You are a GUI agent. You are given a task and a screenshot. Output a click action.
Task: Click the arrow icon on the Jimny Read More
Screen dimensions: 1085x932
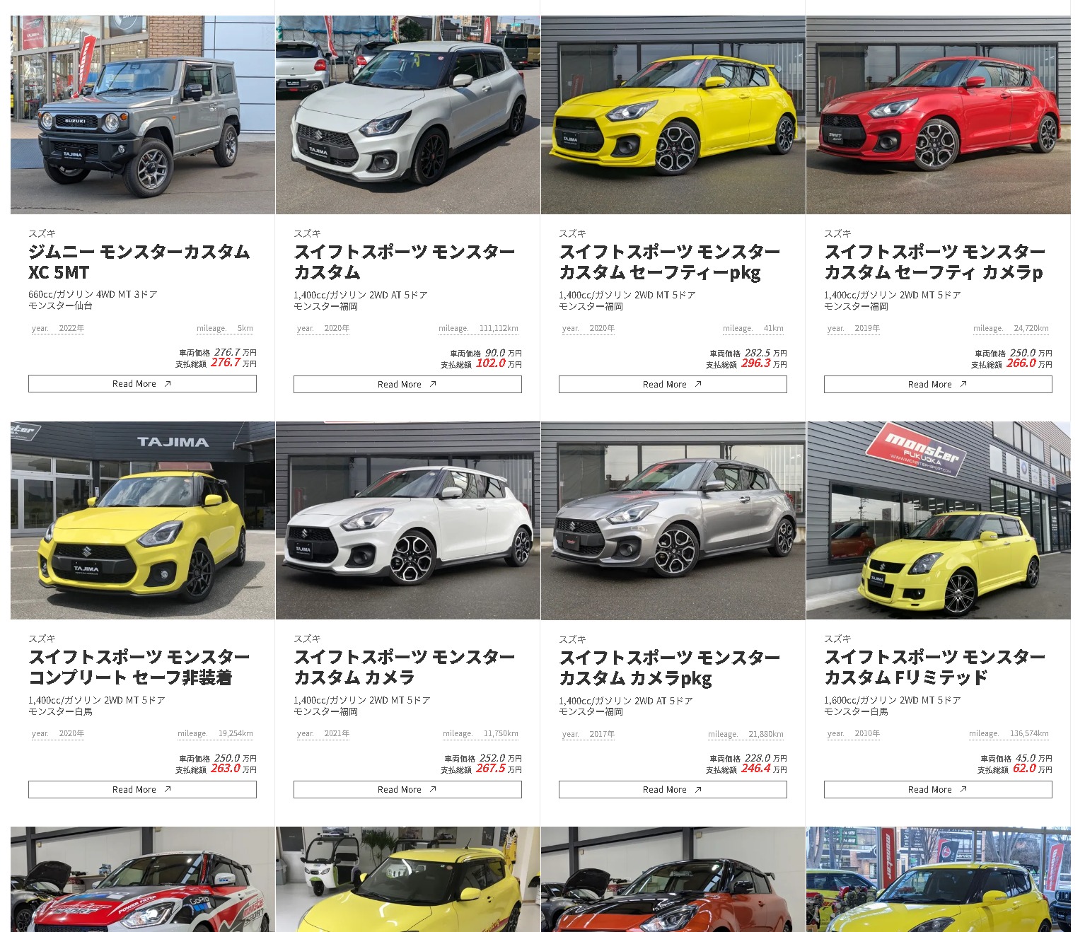[168, 383]
